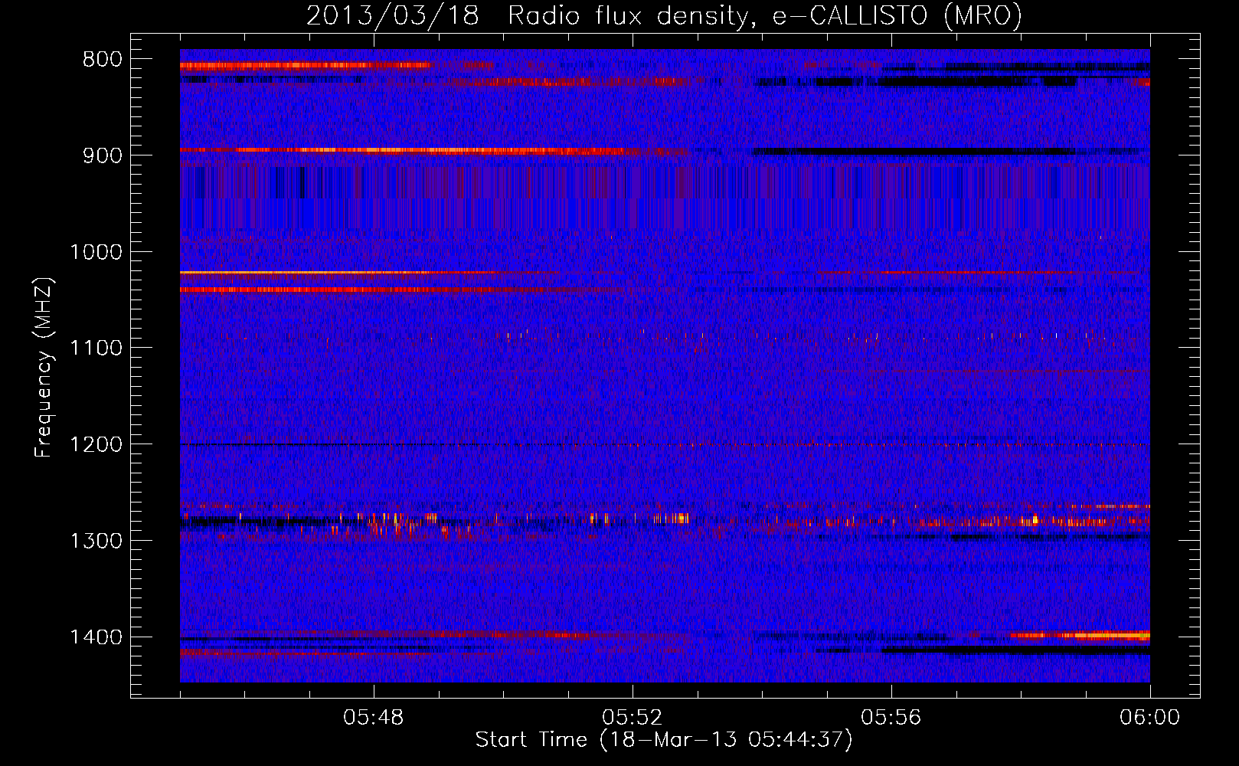Click the plot title '2013/03/18 Radio flux density'
The image size is (1239, 766).
(664, 15)
